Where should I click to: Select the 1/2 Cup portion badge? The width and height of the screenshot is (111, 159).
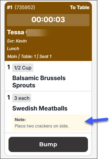point(23,68)
